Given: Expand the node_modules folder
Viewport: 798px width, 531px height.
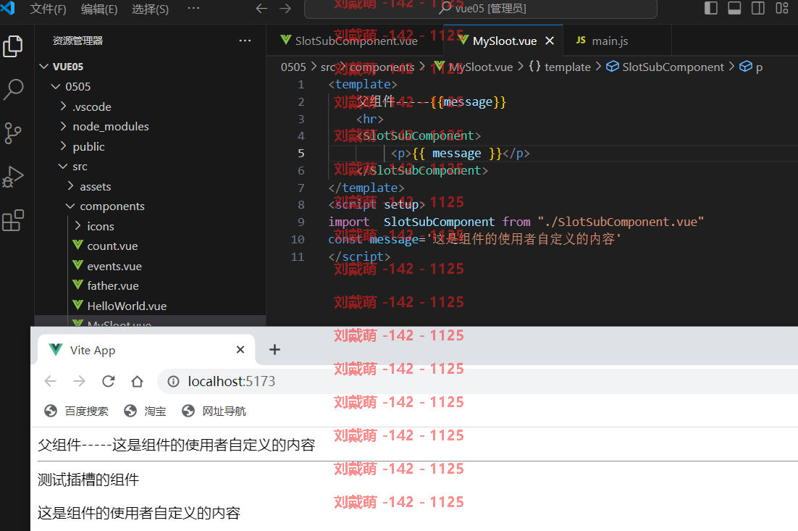Looking at the screenshot, I should tap(151, 126).
